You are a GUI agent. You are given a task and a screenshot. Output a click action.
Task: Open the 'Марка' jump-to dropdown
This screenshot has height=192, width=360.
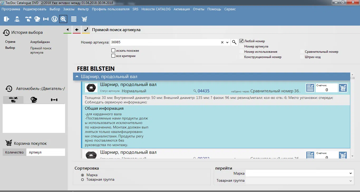click(351, 173)
